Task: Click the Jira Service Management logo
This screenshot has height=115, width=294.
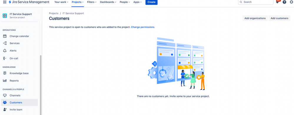Action: (x=29, y=2)
